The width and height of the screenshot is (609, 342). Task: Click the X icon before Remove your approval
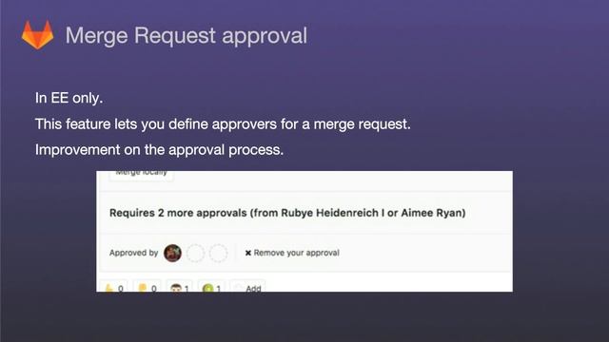click(x=248, y=253)
